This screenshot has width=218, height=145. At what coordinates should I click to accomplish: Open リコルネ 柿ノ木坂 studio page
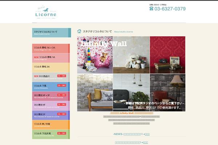click(x=51, y=125)
